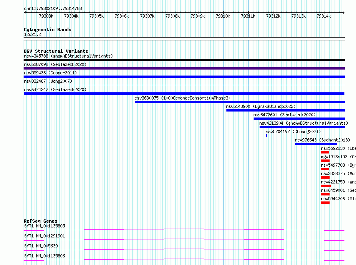Click the SYT1|NM_001135806 transcript label
Screen dimensions: 356x265
[44, 256]
